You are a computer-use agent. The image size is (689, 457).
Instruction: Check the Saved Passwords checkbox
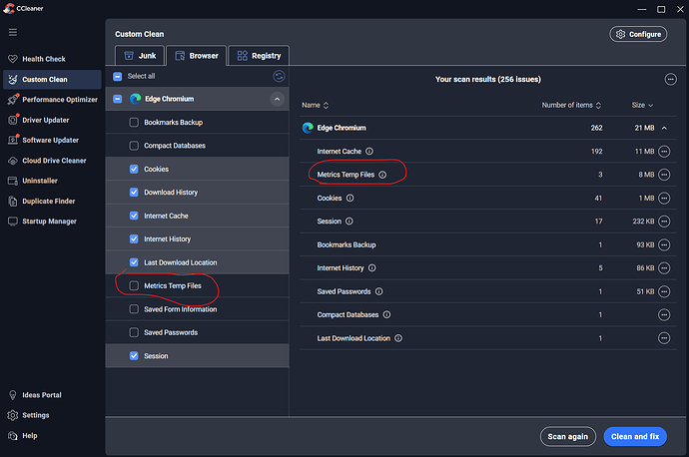pos(134,332)
